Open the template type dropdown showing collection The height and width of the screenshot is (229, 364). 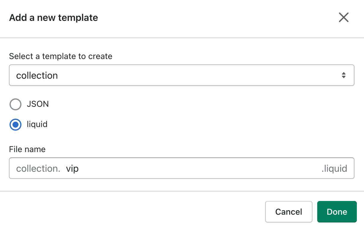click(181, 75)
